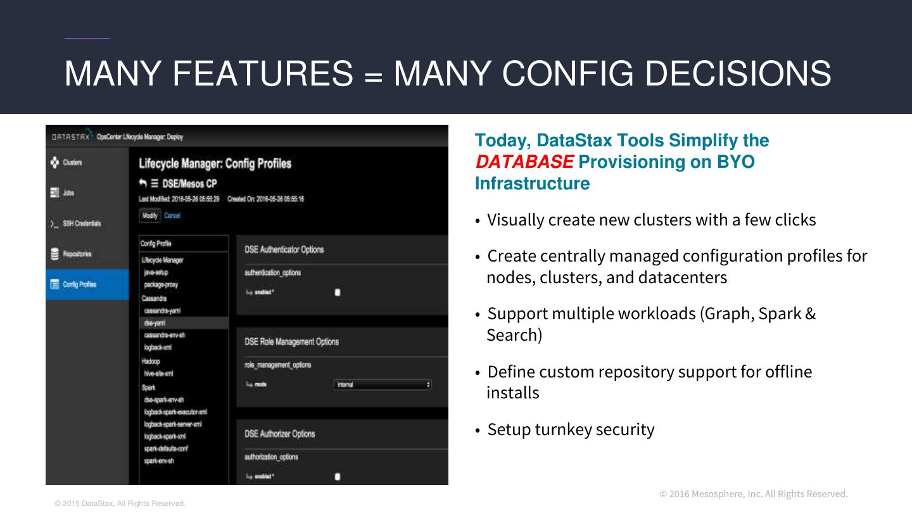Click the Jobs sidebar icon
This screenshot has width=912, height=513.
[x=54, y=193]
